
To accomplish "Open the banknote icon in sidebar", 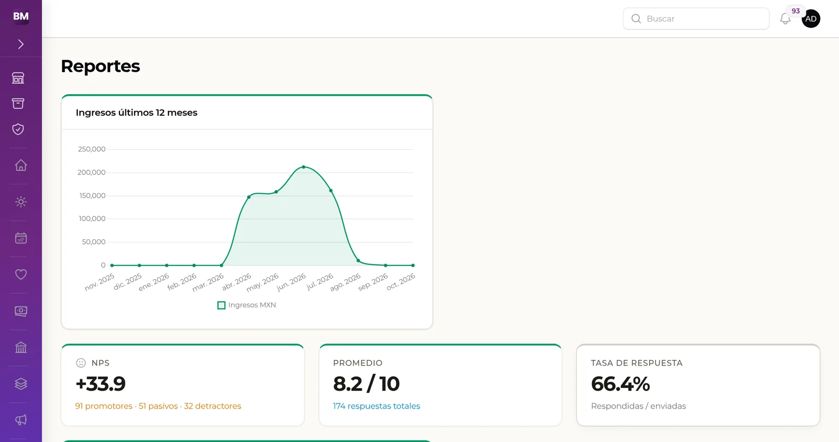I will point(21,311).
